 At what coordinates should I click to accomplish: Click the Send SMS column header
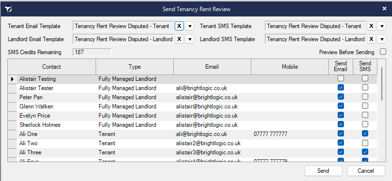coord(365,67)
